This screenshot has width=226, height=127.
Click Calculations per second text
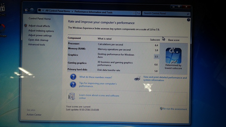[110, 44]
